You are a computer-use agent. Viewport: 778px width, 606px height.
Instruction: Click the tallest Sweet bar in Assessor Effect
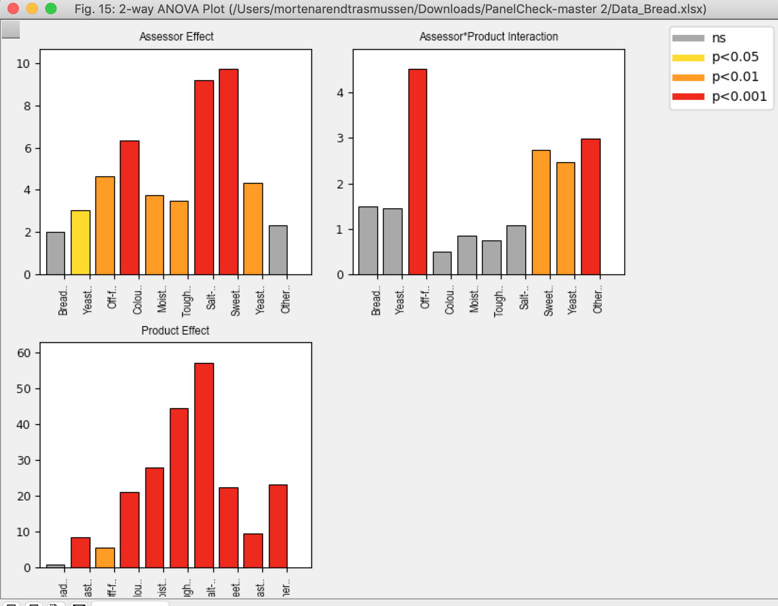tap(229, 172)
